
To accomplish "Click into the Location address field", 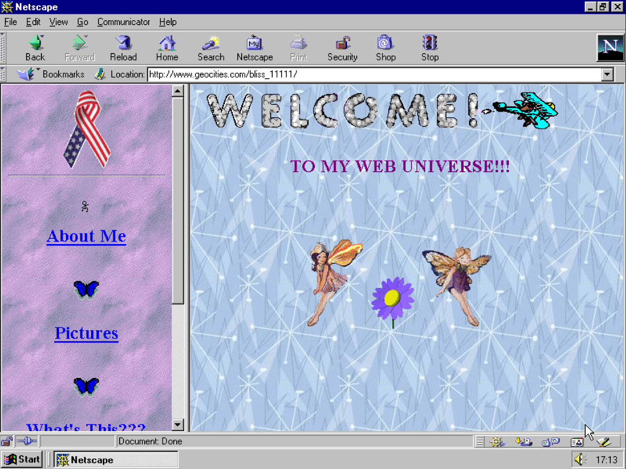I will tap(374, 74).
